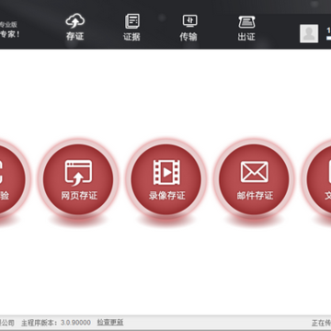This screenshot has height=331, width=331.
Task: Click the version text 3.0.90000
Action: pos(75,323)
